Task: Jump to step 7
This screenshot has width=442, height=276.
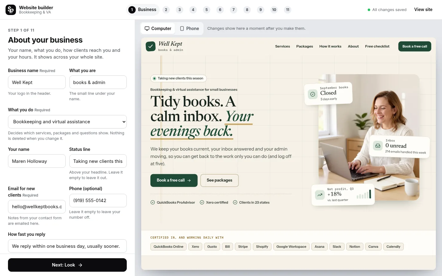Action: coord(234,10)
